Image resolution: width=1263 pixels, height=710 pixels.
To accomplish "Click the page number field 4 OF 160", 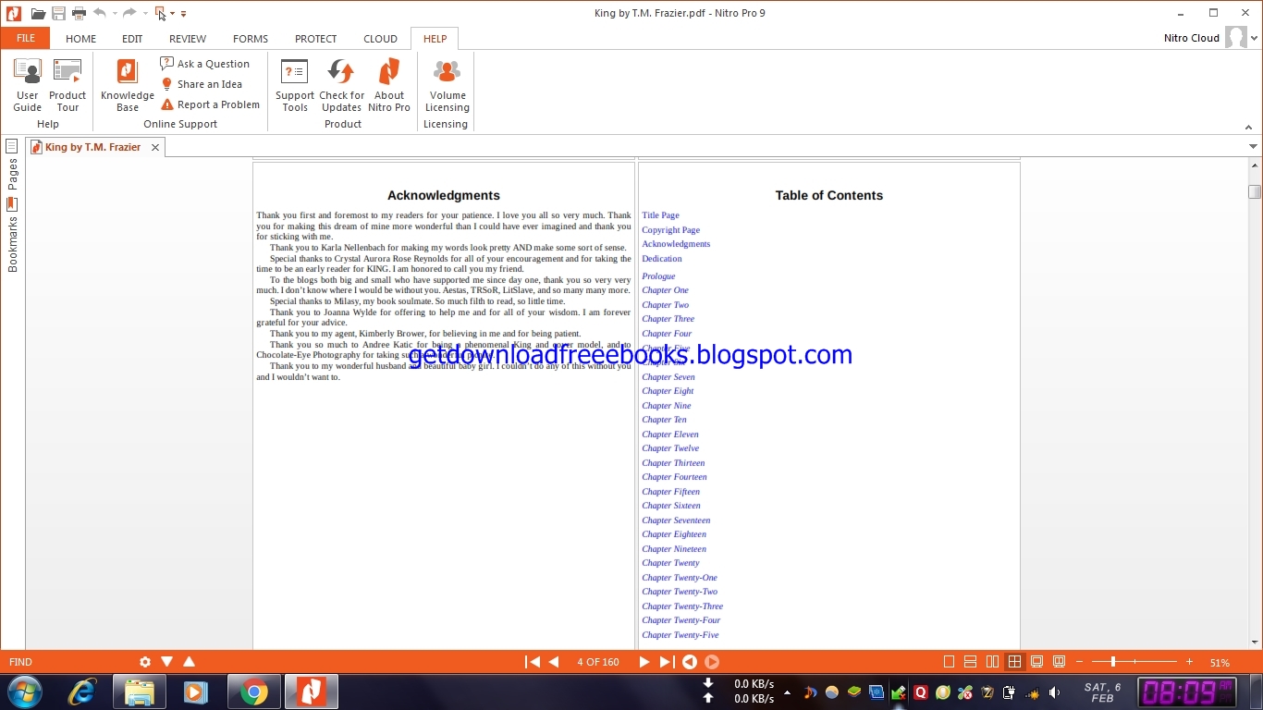I will point(598,662).
